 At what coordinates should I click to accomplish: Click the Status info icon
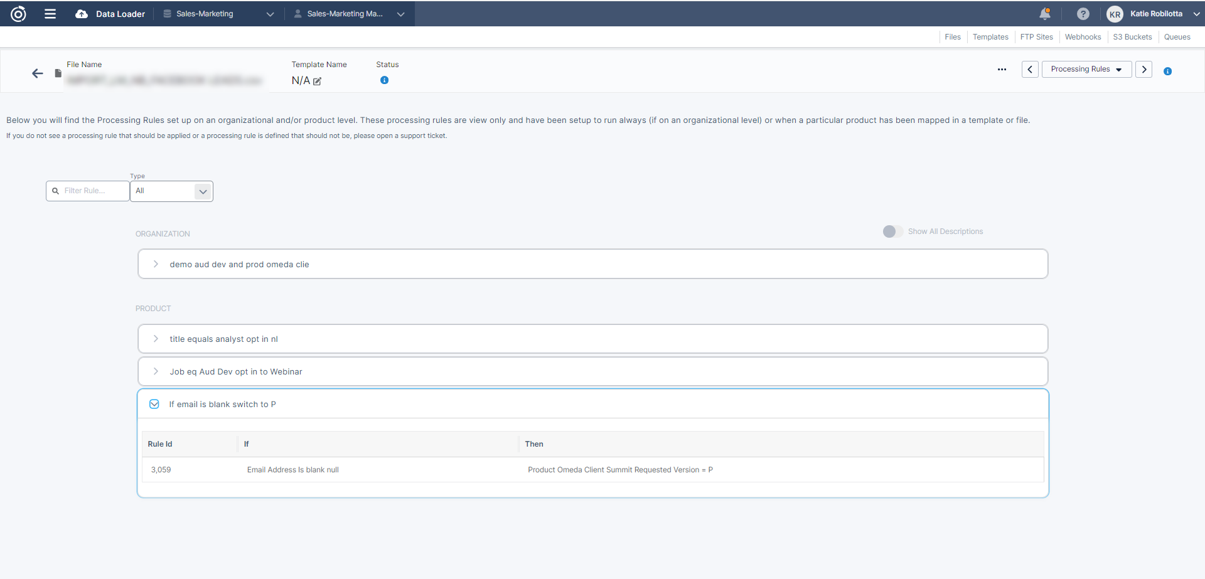point(384,80)
